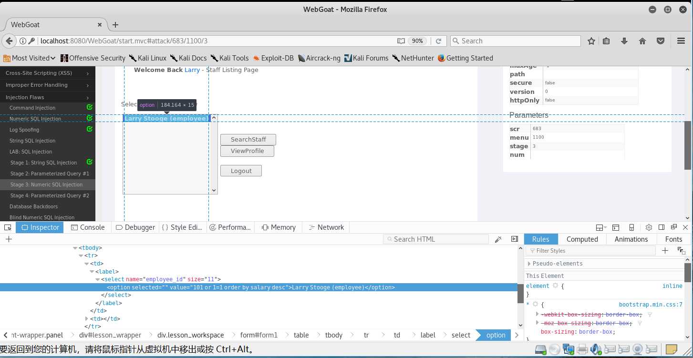Add new CSS rule plus icon
Image resolution: width=693 pixels, height=358 pixels.
pos(665,251)
